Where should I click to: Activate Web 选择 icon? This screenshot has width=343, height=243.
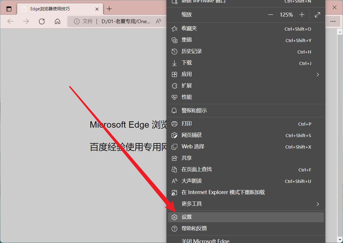(175, 147)
